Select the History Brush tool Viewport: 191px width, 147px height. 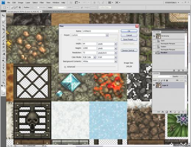point(3,47)
